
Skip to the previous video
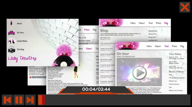[x=7, y=100]
